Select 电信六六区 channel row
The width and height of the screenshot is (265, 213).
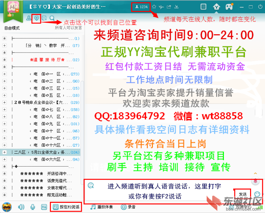point(40,159)
